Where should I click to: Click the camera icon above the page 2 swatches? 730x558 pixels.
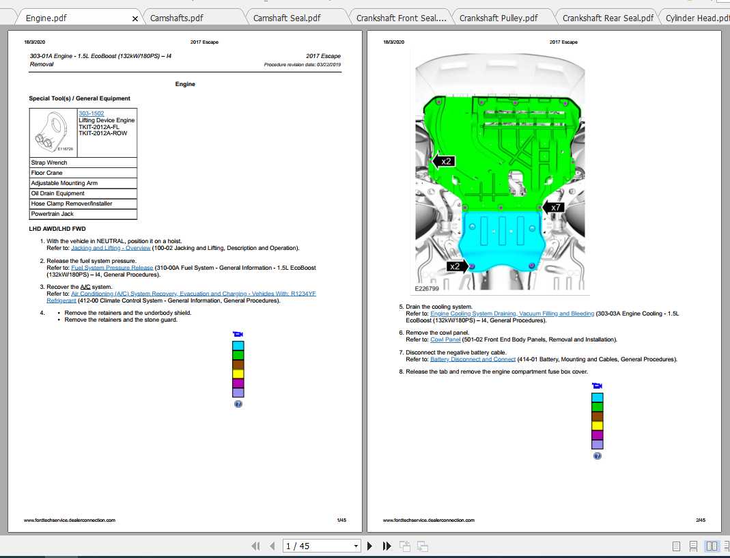click(x=597, y=386)
